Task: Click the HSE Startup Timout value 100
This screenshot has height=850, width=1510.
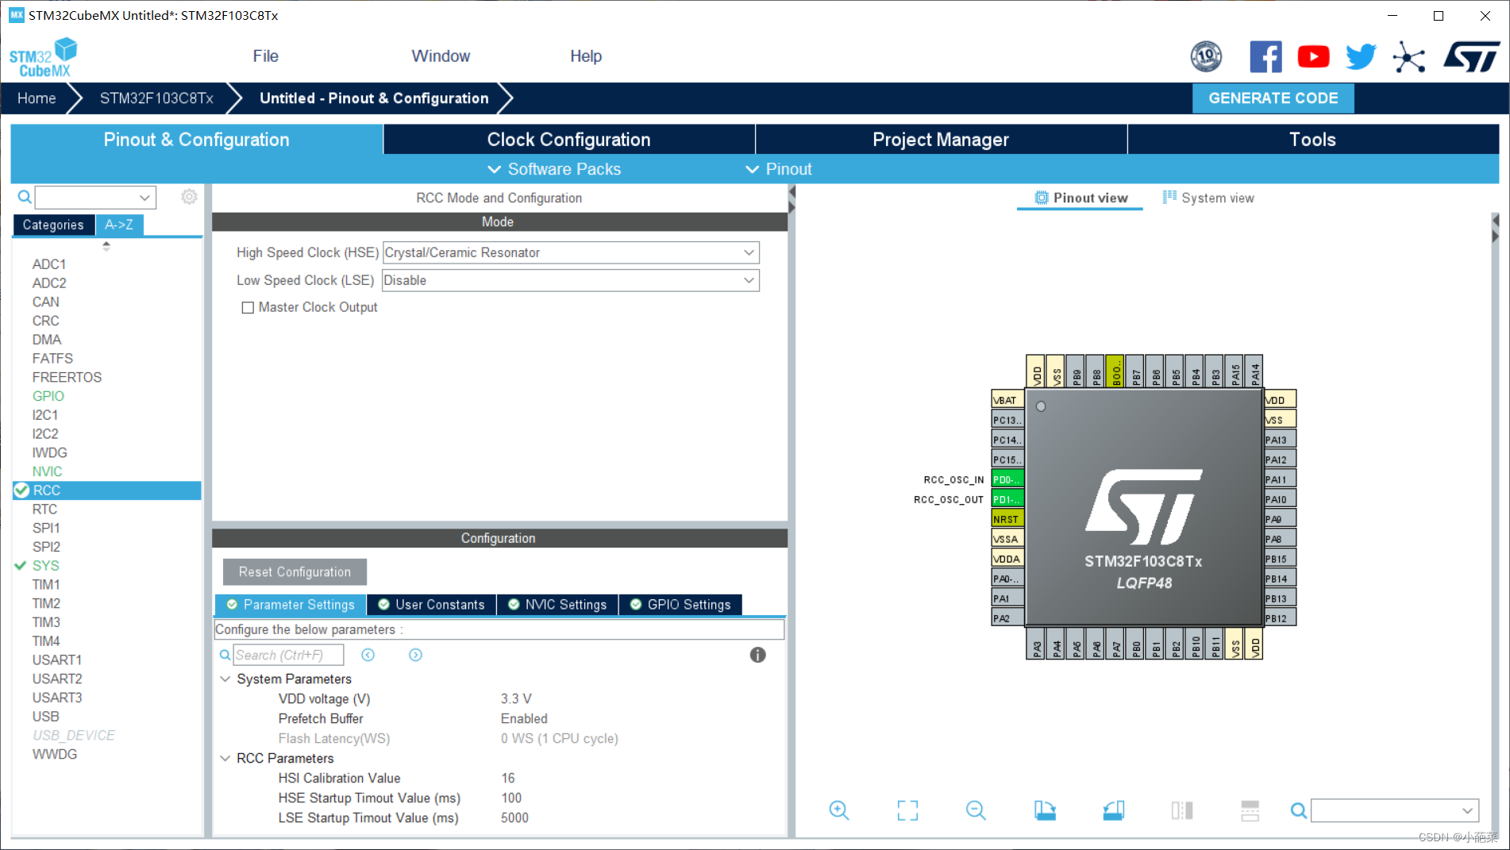Action: pyautogui.click(x=511, y=798)
